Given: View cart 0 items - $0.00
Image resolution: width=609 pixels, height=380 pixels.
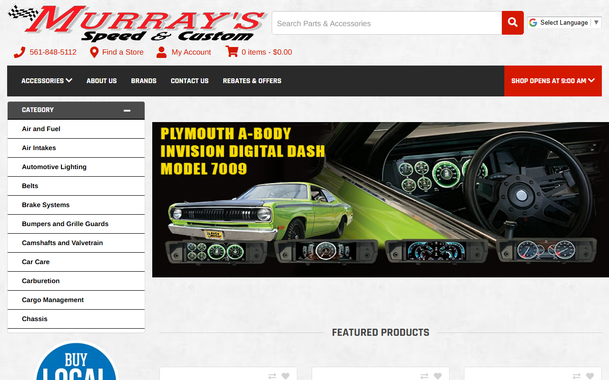Looking at the screenshot, I should pos(267,52).
